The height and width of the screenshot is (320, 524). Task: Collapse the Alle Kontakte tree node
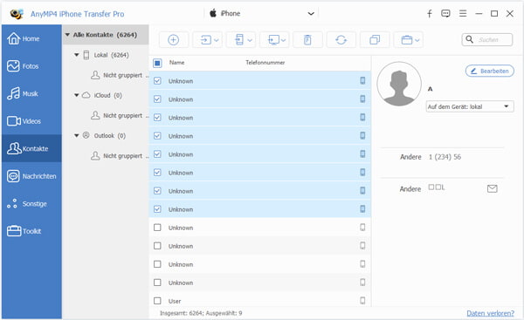[x=67, y=35]
